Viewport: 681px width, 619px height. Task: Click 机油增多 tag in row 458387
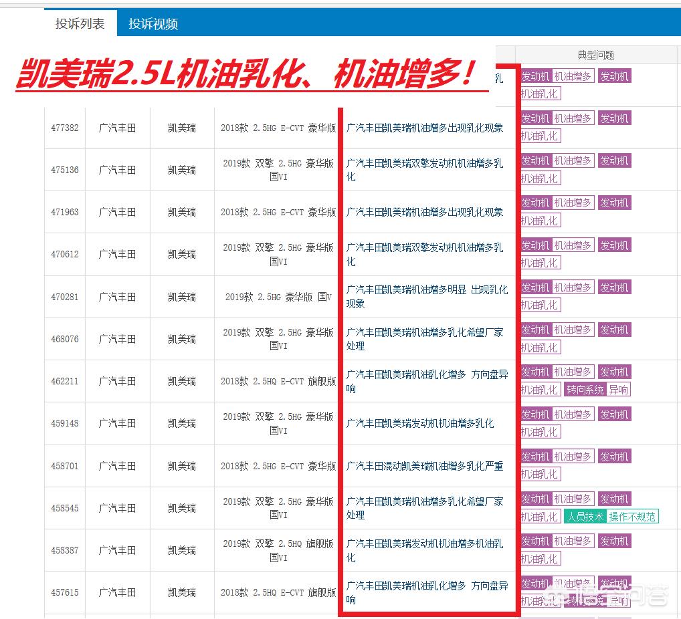pyautogui.click(x=573, y=541)
